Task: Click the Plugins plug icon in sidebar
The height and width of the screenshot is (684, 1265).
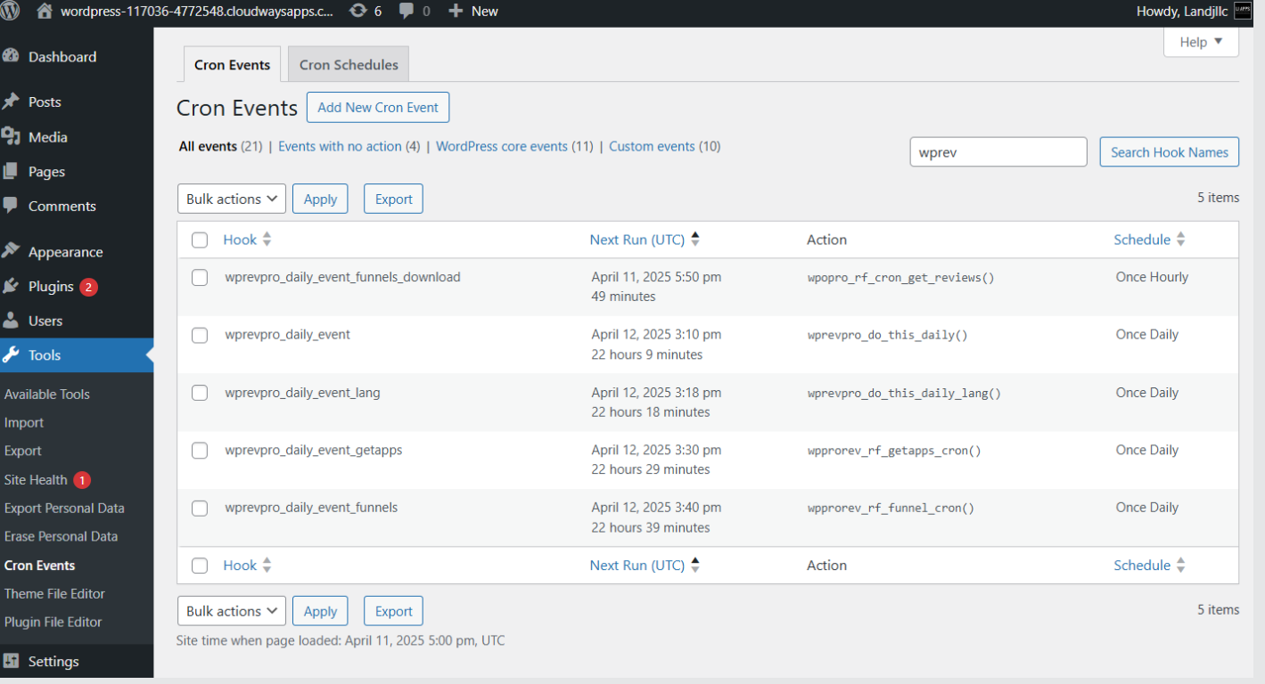Action: click(11, 286)
